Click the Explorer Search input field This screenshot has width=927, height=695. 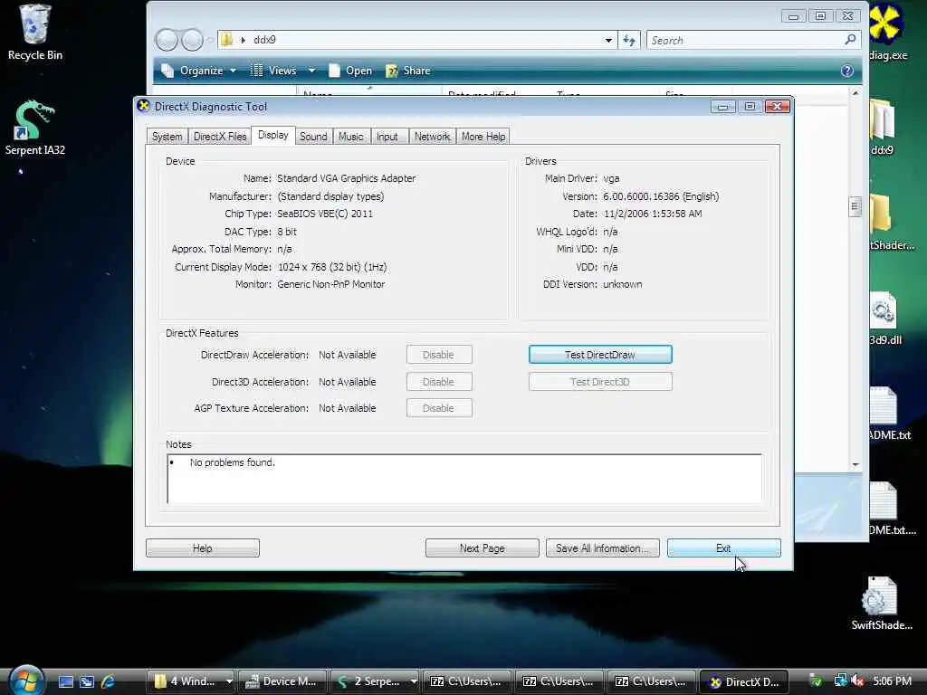745,40
